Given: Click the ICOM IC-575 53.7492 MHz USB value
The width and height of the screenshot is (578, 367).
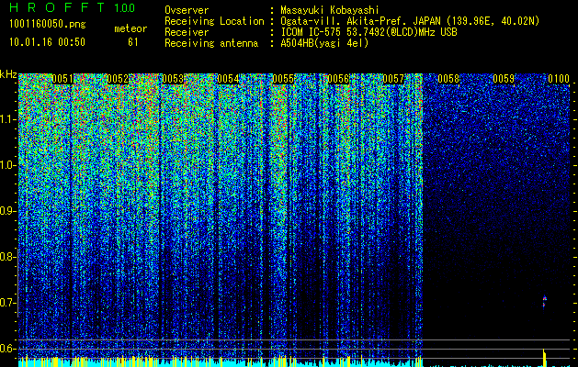Looking at the screenshot, I should pyautogui.click(x=368, y=32).
